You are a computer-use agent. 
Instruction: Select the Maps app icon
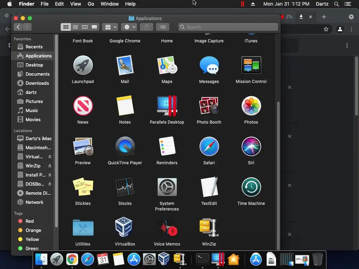[167, 65]
